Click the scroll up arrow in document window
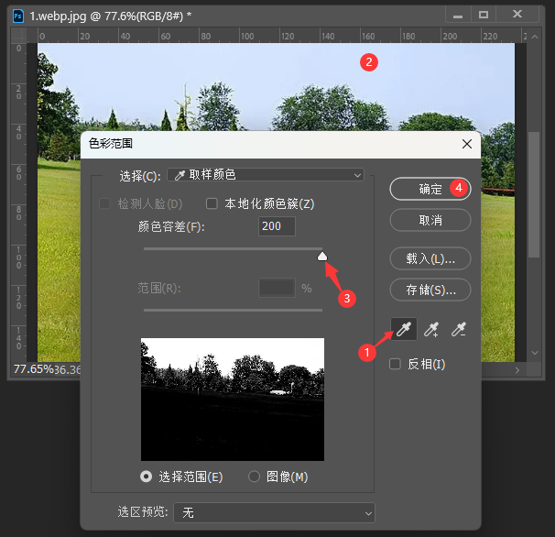The image size is (555, 537). (535, 37)
